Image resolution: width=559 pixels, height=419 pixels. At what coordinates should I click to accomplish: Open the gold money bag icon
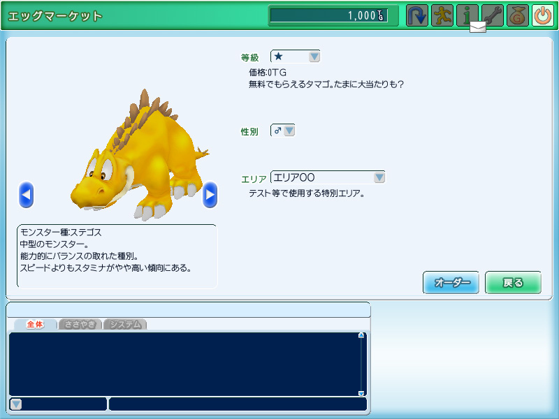tap(518, 15)
